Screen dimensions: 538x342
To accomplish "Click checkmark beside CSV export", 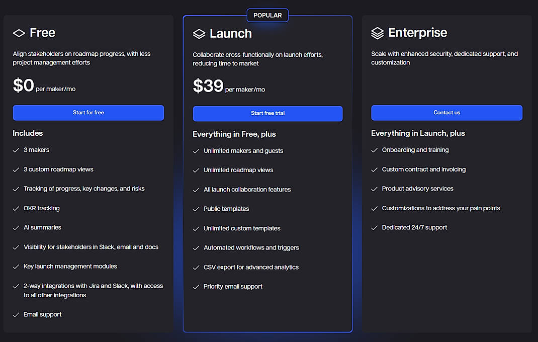I will [196, 268].
